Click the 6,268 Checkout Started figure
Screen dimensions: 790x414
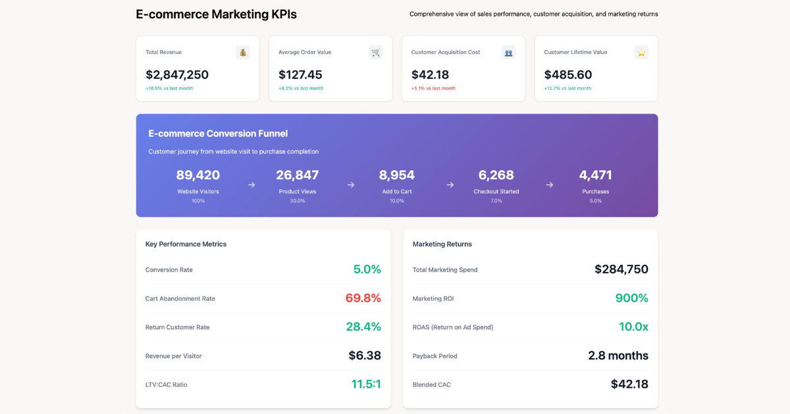[x=496, y=175]
